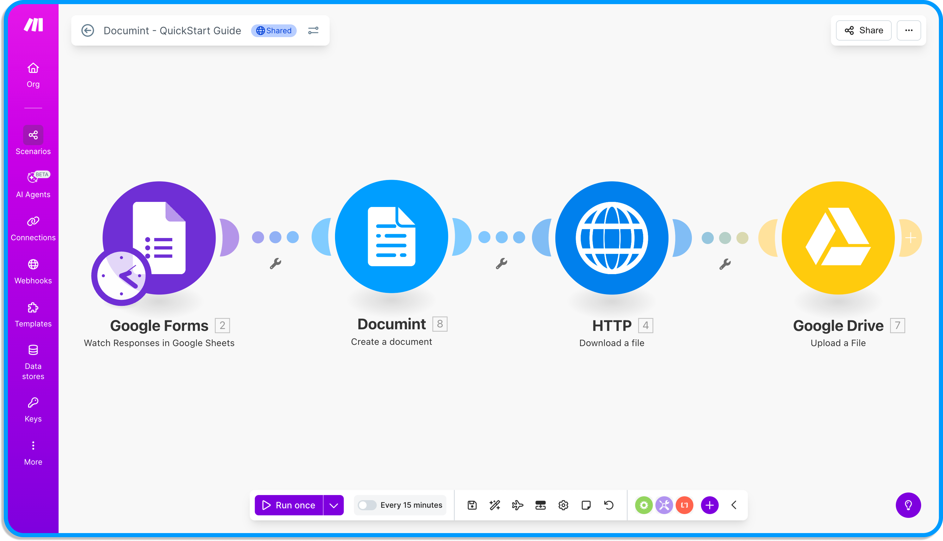Add module after Google Drive plus

pos(910,238)
